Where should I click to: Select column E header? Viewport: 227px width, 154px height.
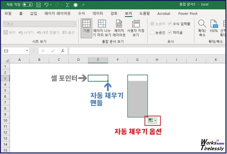(98, 60)
